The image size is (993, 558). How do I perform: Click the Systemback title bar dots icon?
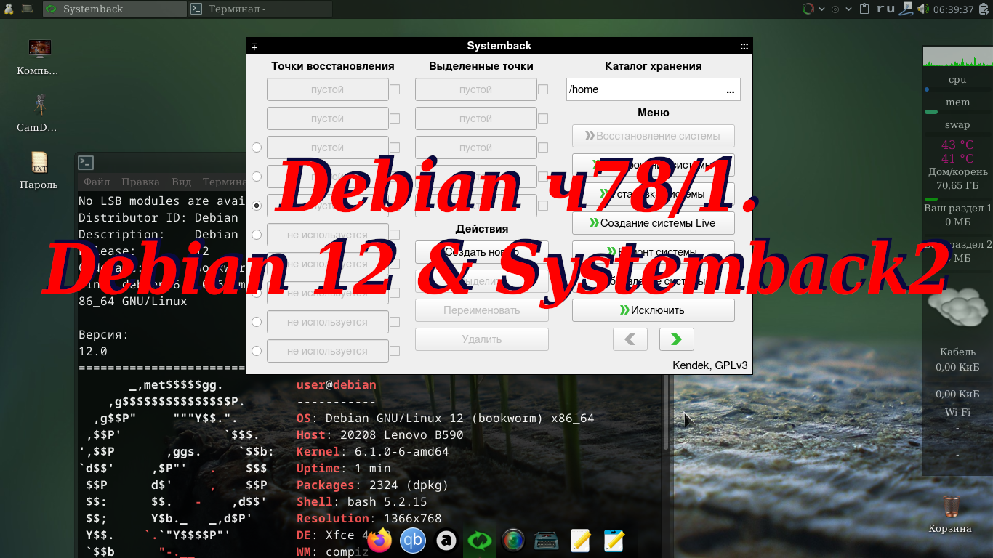(x=744, y=46)
